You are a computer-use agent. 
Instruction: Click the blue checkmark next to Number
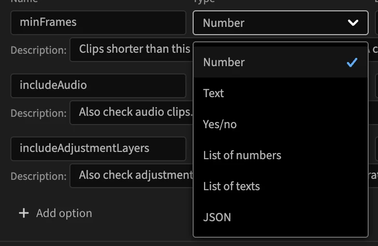click(x=352, y=63)
